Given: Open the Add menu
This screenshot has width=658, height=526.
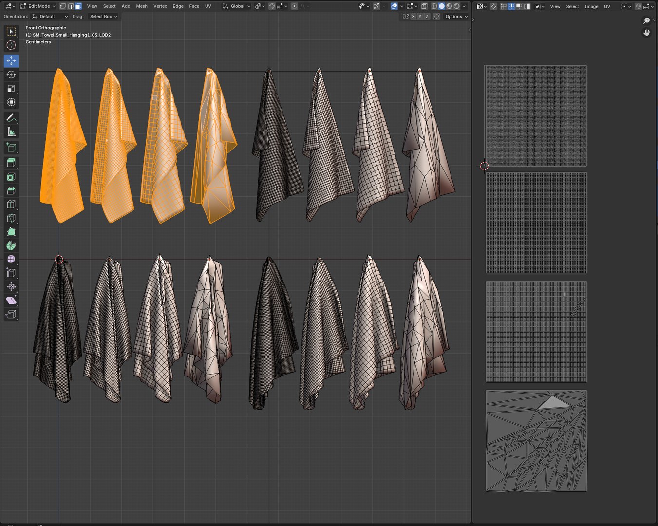Looking at the screenshot, I should [126, 6].
